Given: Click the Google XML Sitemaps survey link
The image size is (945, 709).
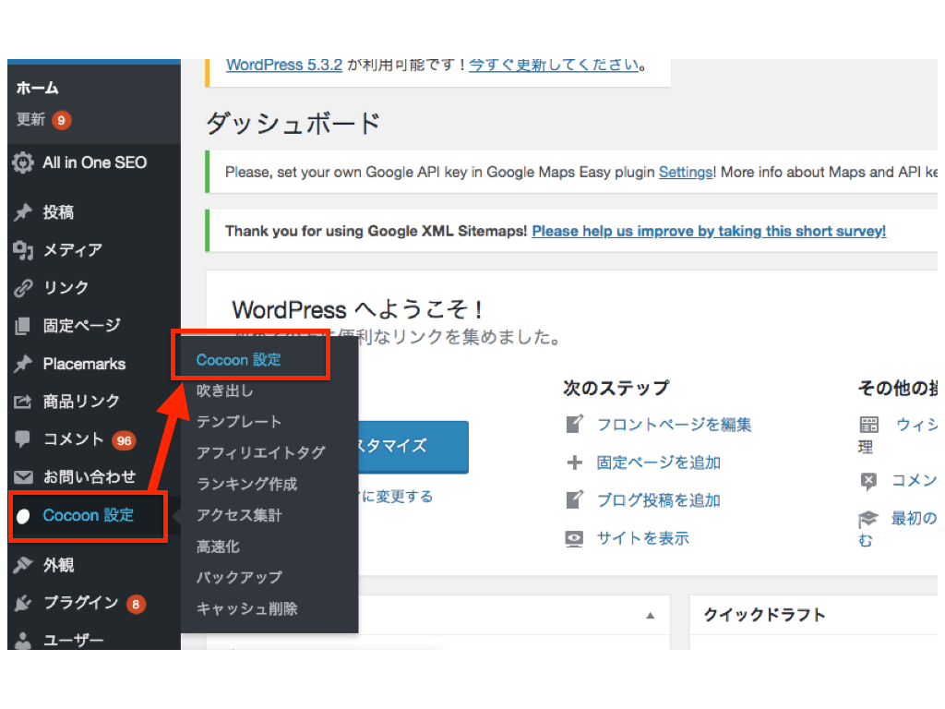Looking at the screenshot, I should pyautogui.click(x=709, y=232).
